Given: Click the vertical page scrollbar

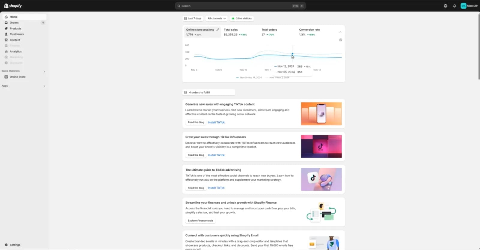Looking at the screenshot, I should (479, 47).
